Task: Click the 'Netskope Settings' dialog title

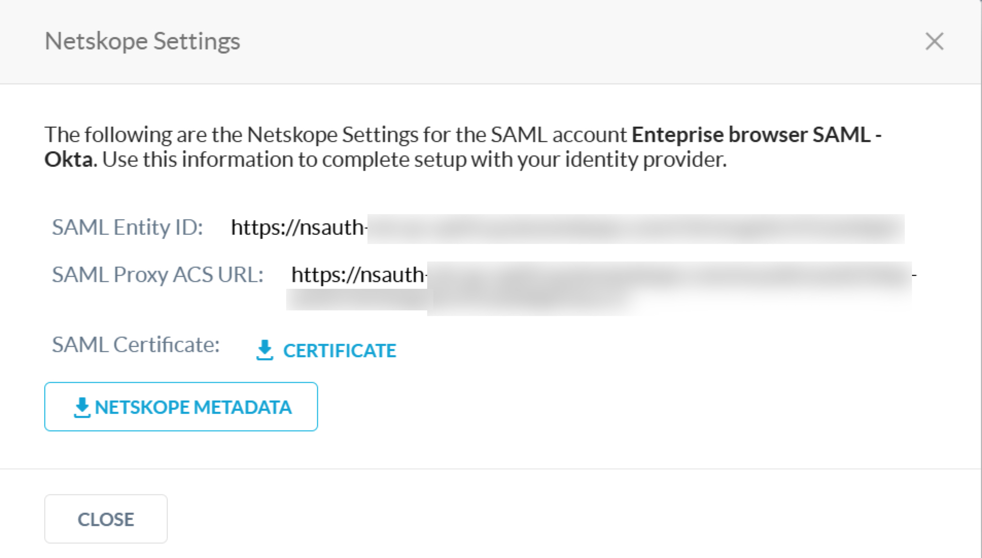Action: tap(143, 41)
